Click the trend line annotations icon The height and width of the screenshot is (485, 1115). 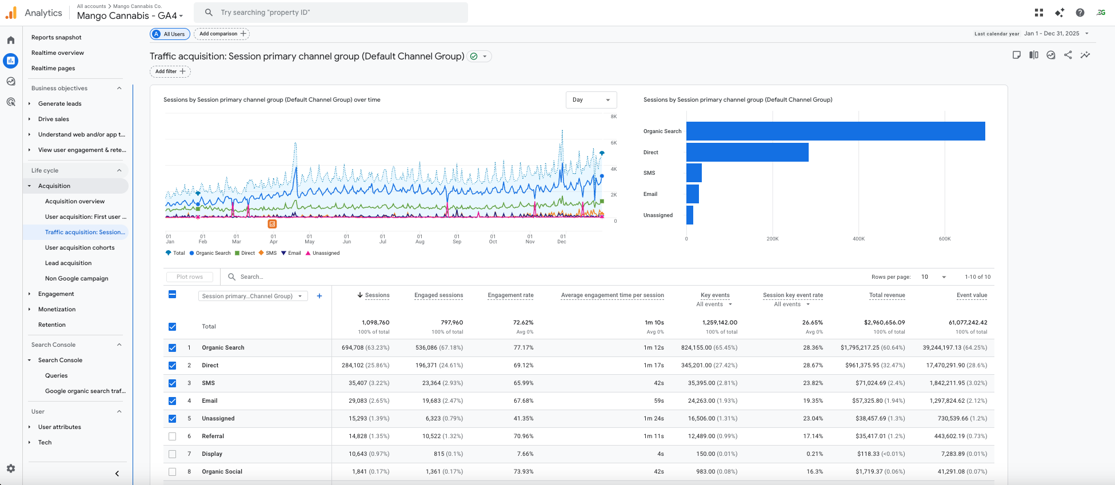point(1085,55)
